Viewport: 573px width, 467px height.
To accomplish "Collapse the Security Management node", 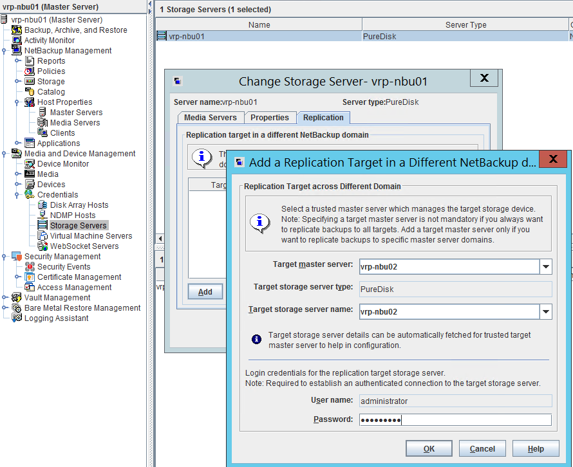I will pyautogui.click(x=4, y=257).
